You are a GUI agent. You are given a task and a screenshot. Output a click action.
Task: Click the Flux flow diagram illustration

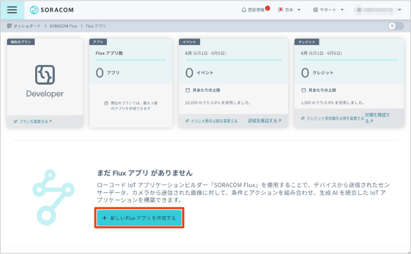53,198
